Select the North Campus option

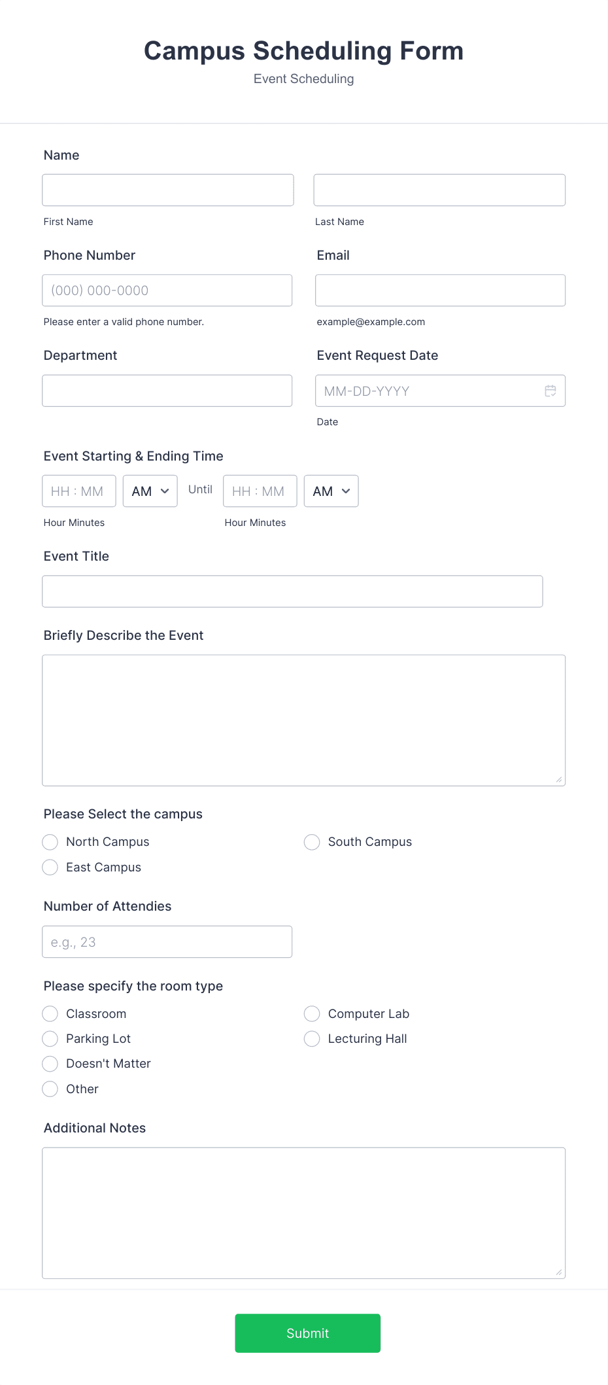50,842
